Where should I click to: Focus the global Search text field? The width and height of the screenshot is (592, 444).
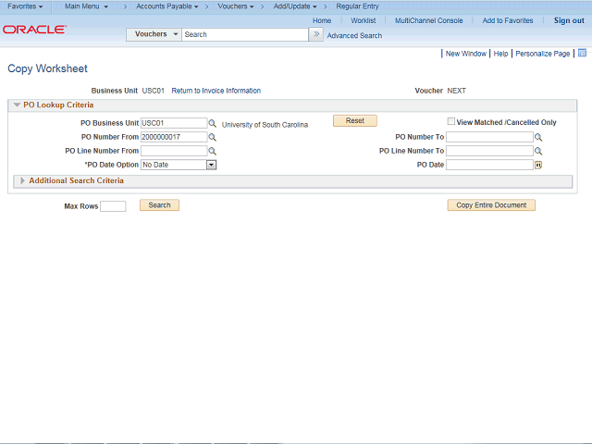pyautogui.click(x=244, y=35)
